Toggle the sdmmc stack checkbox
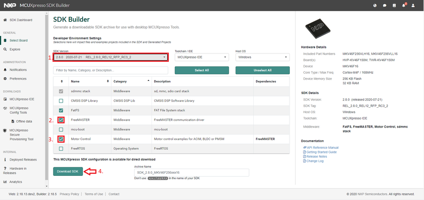 coord(61,91)
